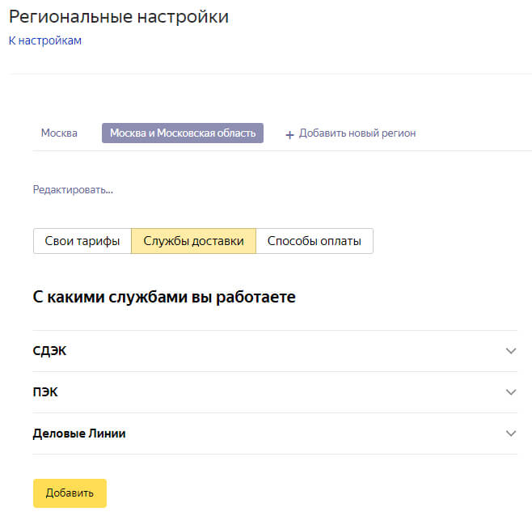Switch to the Москва region tab

(59, 133)
